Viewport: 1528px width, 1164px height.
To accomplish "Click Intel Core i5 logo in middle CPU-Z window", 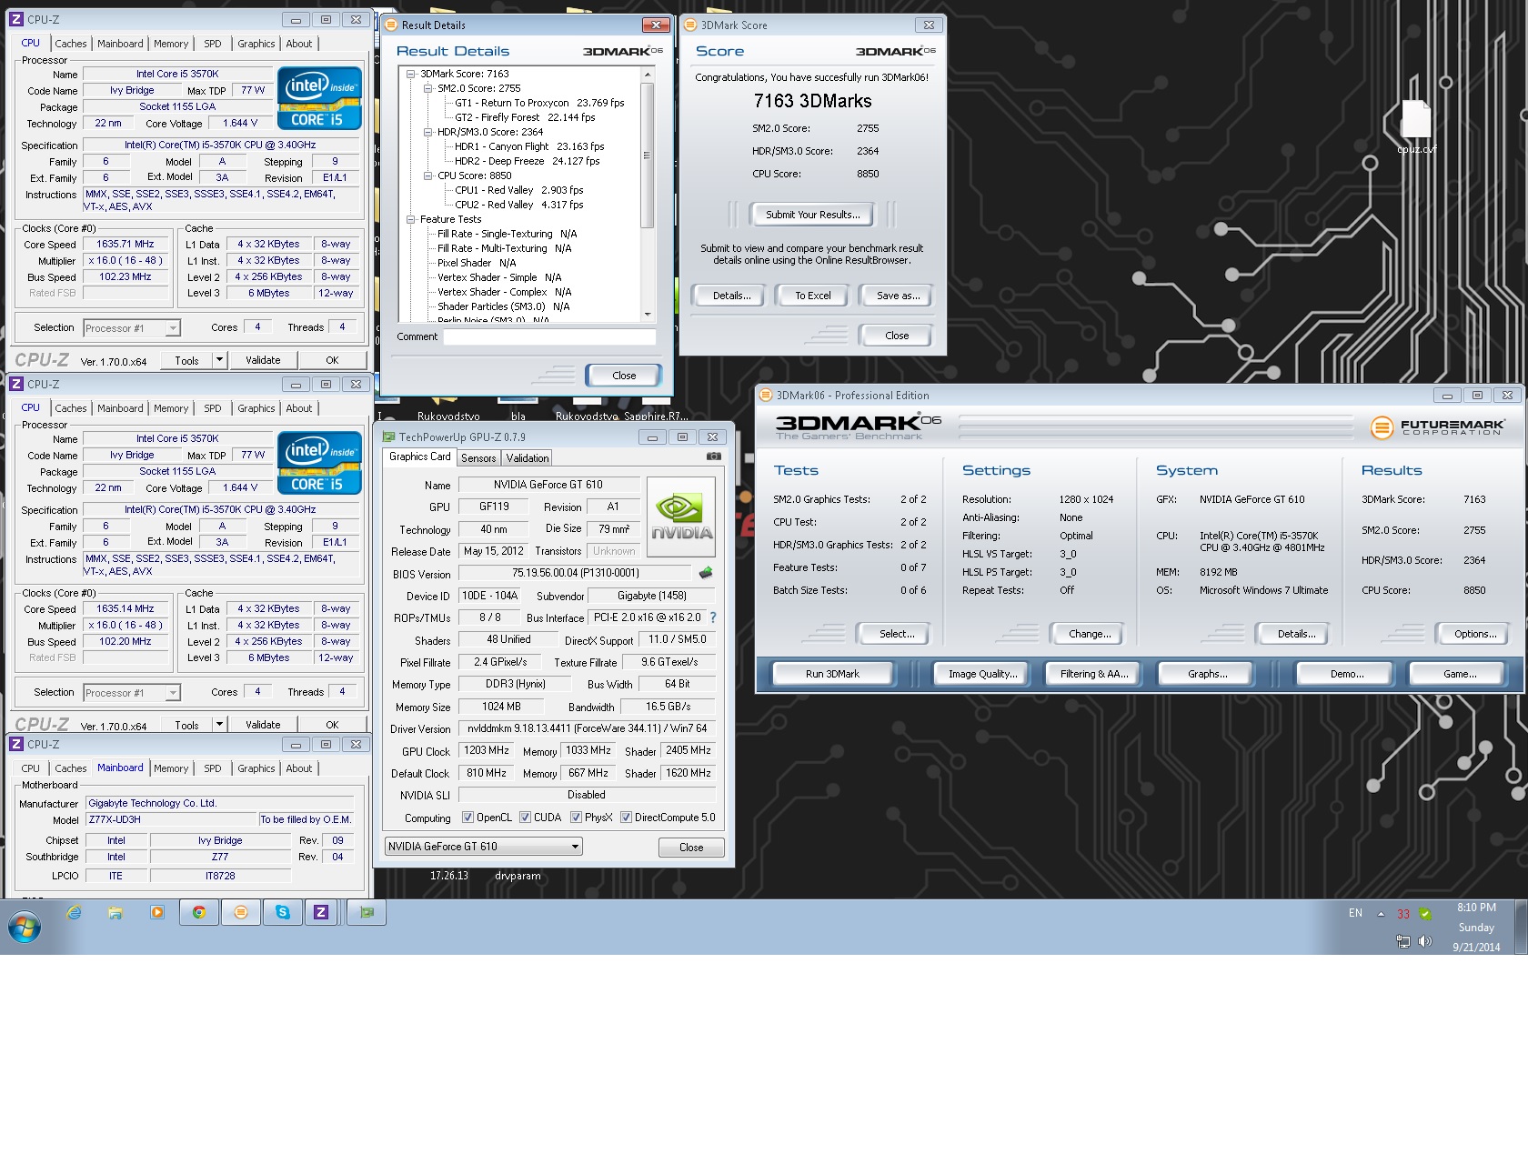I will click(319, 462).
